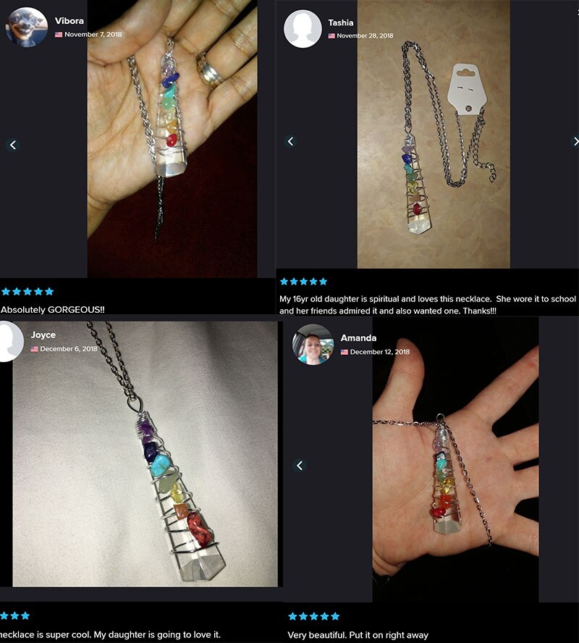The height and width of the screenshot is (643, 579).
Task: Open Tashia's necklace on countertop photo
Action: [434, 134]
